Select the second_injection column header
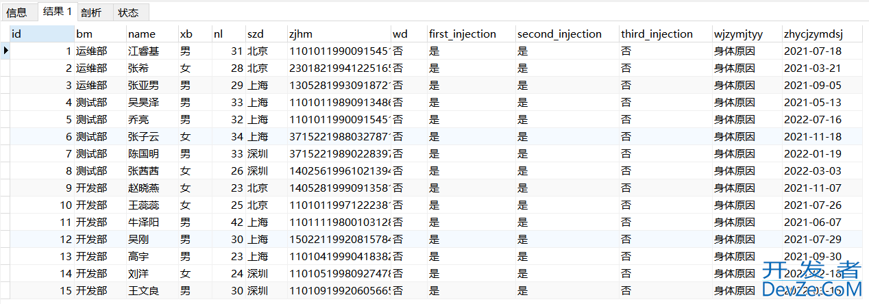 click(x=567, y=34)
